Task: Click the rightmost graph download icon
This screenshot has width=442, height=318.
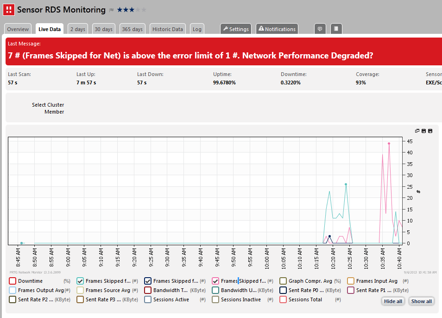Action: pyautogui.click(x=430, y=131)
